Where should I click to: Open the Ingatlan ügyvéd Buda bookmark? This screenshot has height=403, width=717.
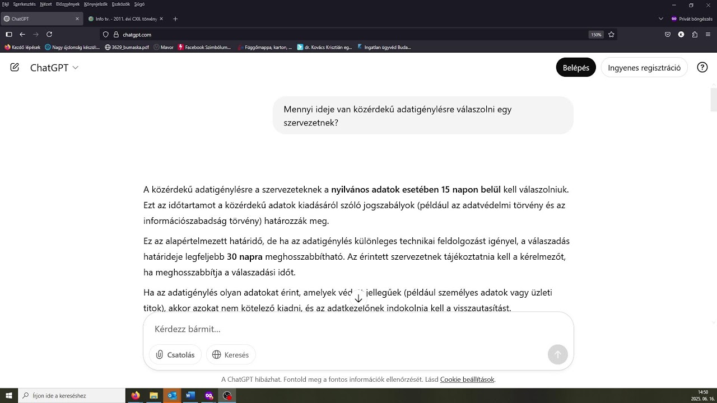(384, 47)
